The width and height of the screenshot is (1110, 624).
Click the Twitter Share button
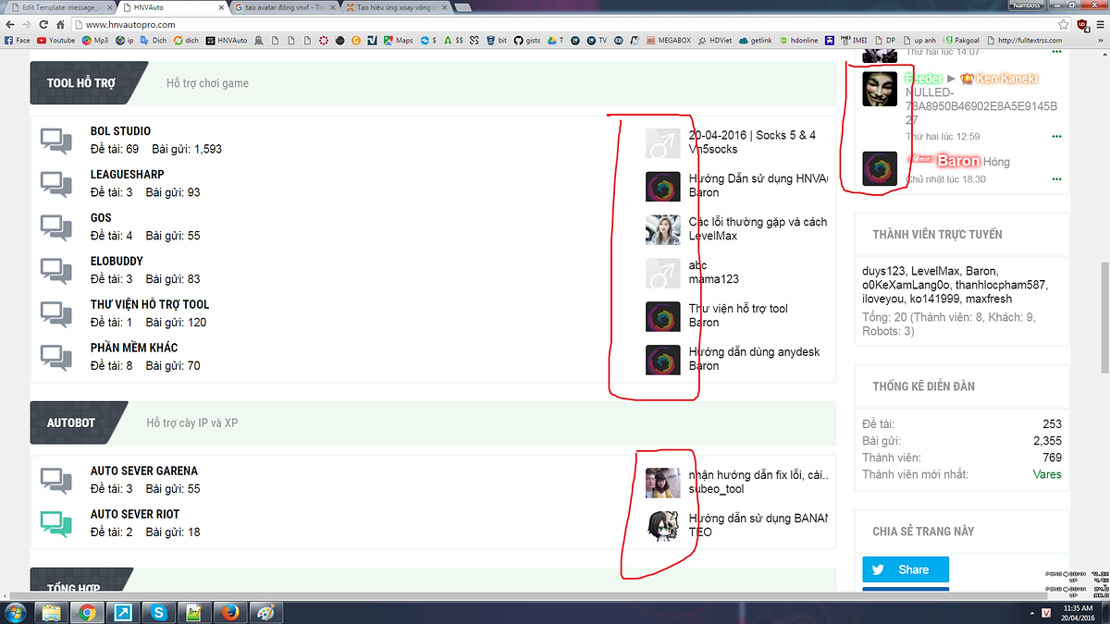point(905,569)
